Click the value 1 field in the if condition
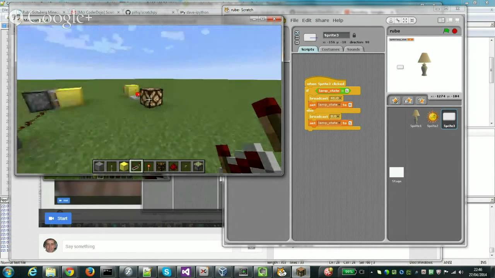 [347, 91]
